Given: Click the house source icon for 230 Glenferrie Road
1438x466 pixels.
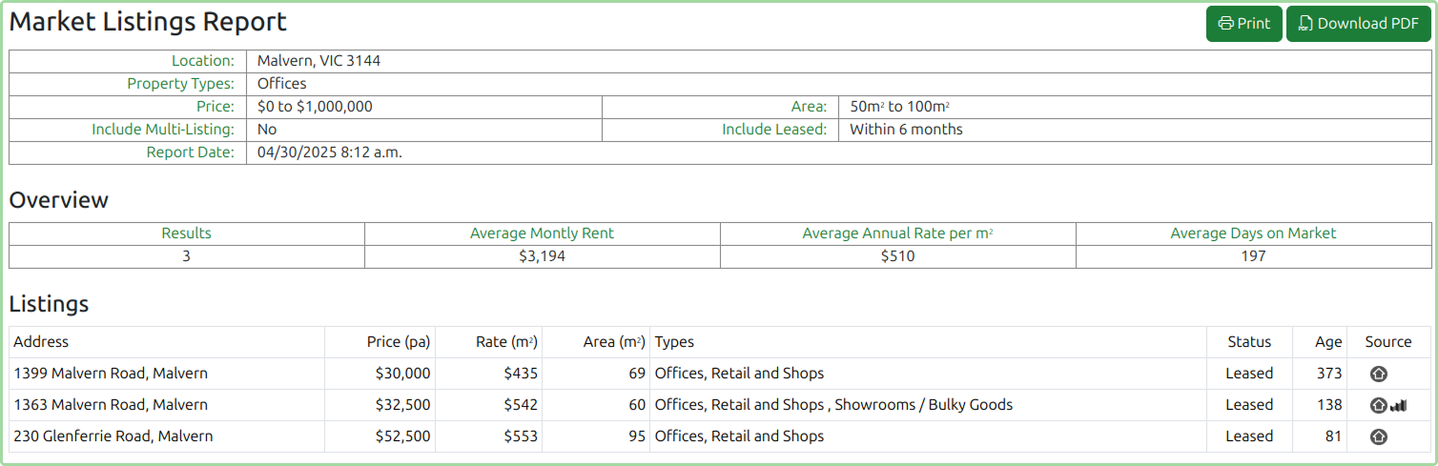Looking at the screenshot, I should click(x=1378, y=436).
